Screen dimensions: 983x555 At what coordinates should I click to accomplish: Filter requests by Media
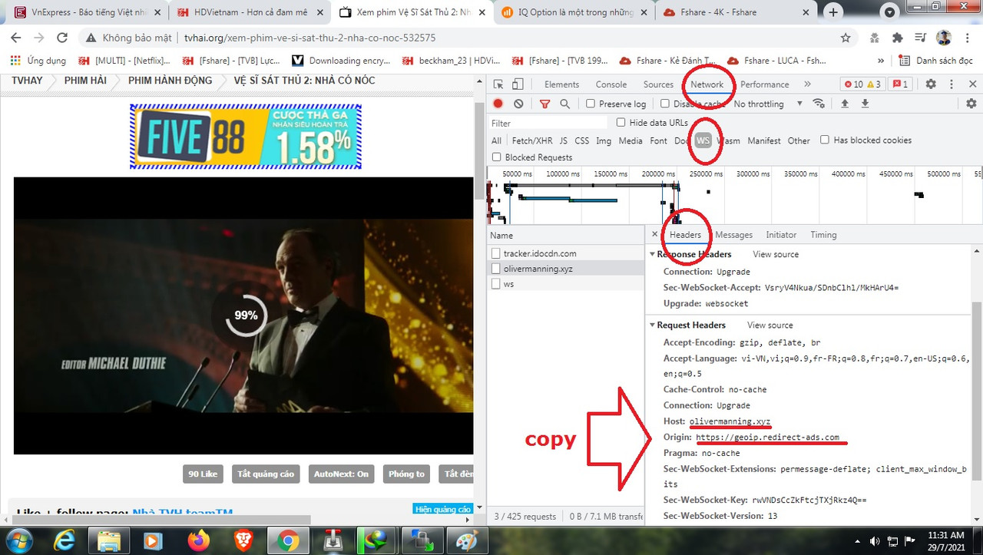pyautogui.click(x=631, y=140)
